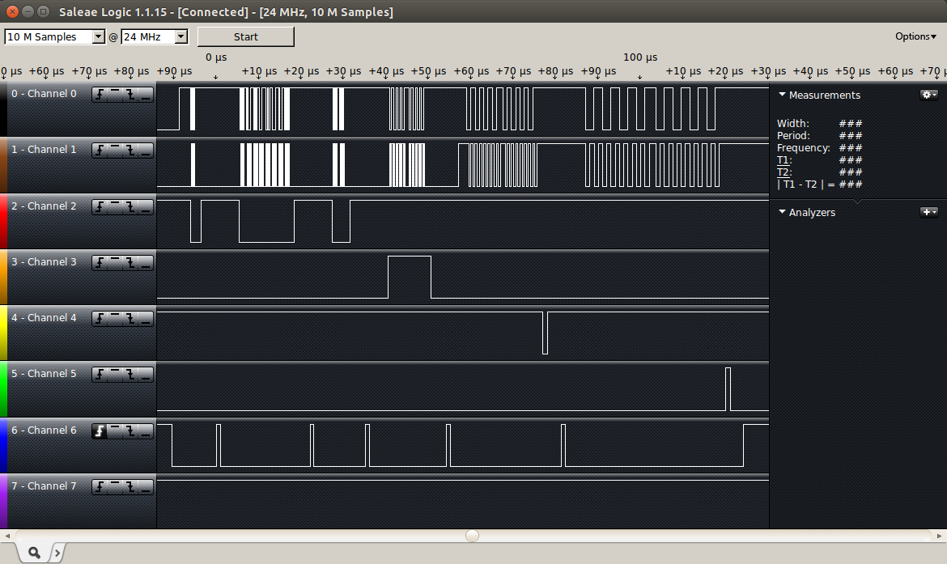The width and height of the screenshot is (947, 564).
Task: Toggle the active rising edge trigger on Channel 6
Action: pos(100,431)
